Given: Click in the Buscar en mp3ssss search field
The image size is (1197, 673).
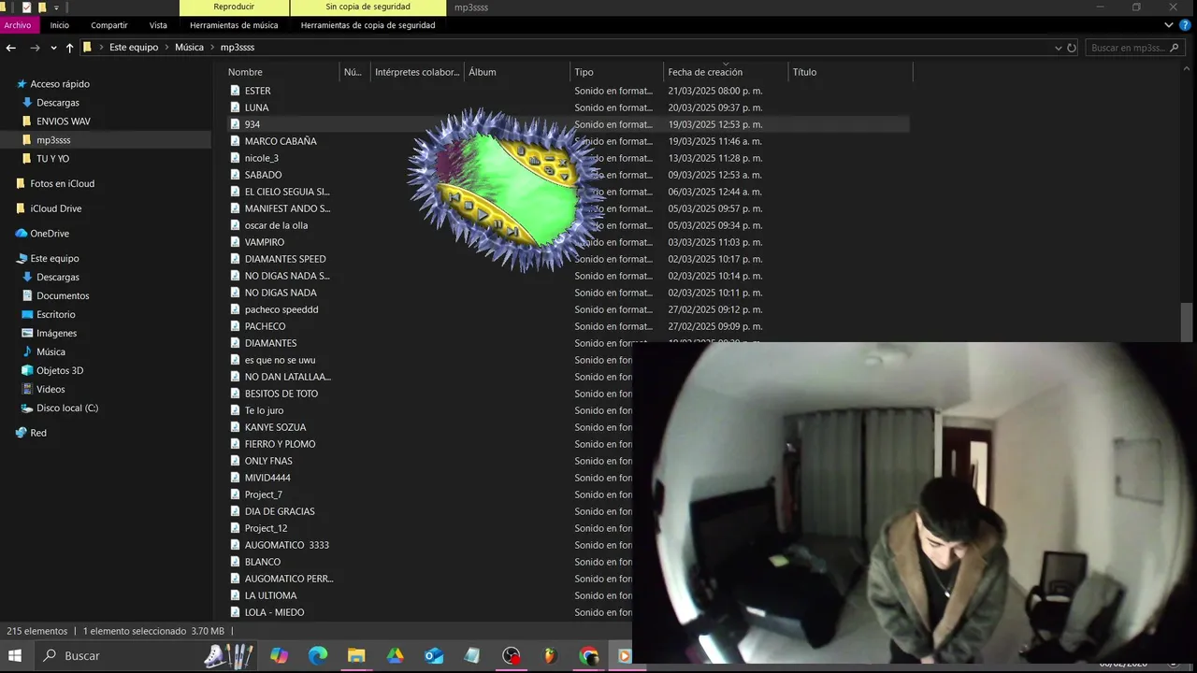Looking at the screenshot, I should pos(1133,48).
